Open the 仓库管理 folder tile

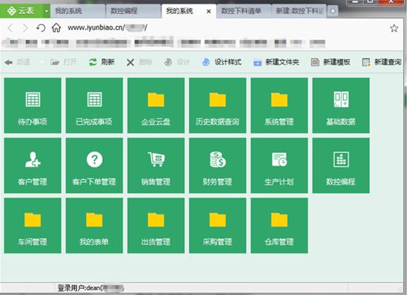coord(279,225)
